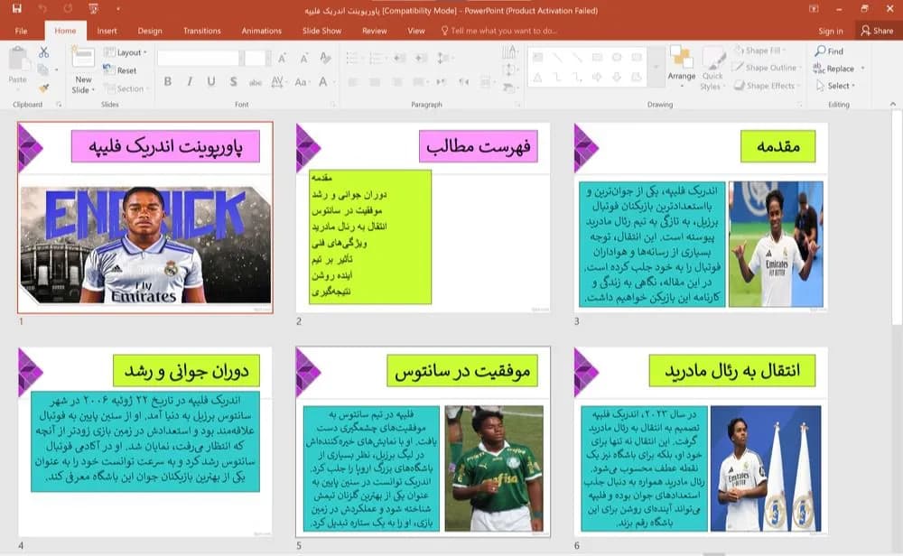This screenshot has height=556, width=903.
Task: Expand the shapes gallery More arrow
Action: click(656, 67)
